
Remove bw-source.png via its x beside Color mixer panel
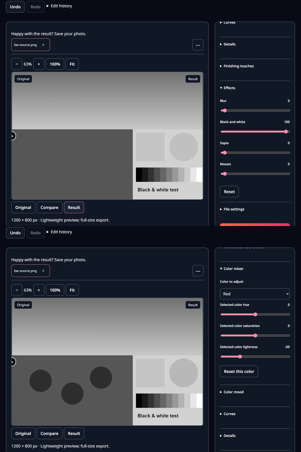43,271
